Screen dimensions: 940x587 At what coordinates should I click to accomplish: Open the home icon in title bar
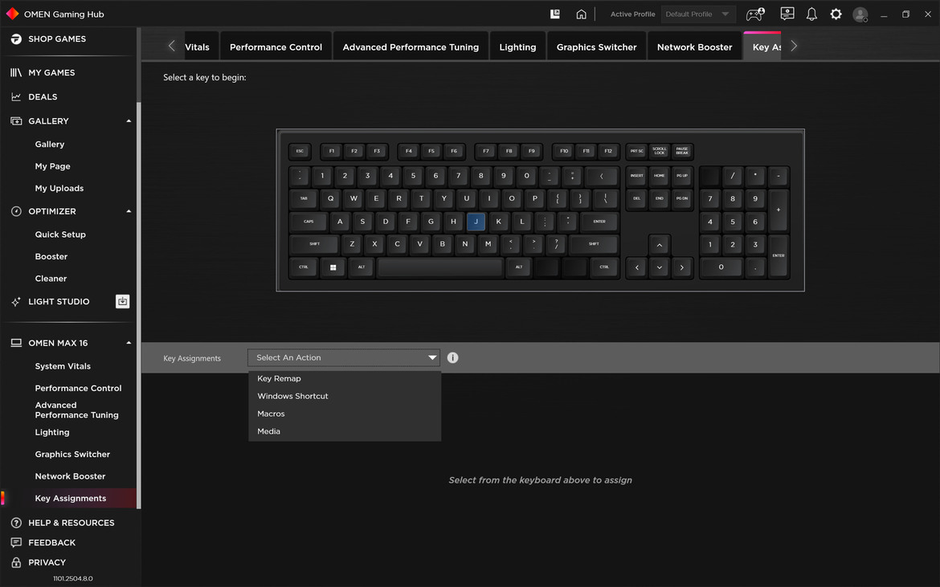[x=581, y=14]
